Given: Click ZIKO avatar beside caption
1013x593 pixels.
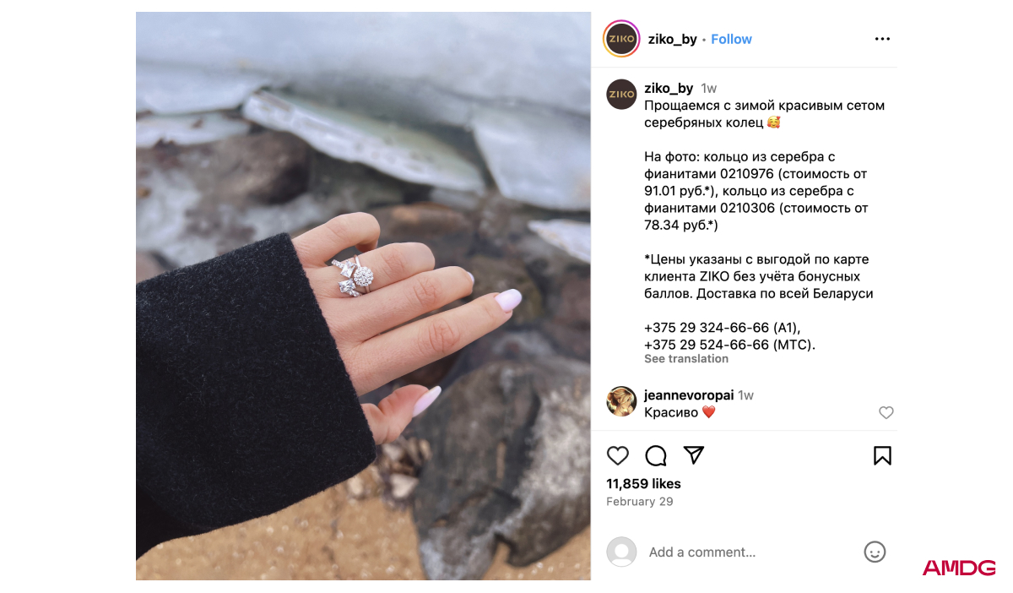Looking at the screenshot, I should tap(621, 95).
